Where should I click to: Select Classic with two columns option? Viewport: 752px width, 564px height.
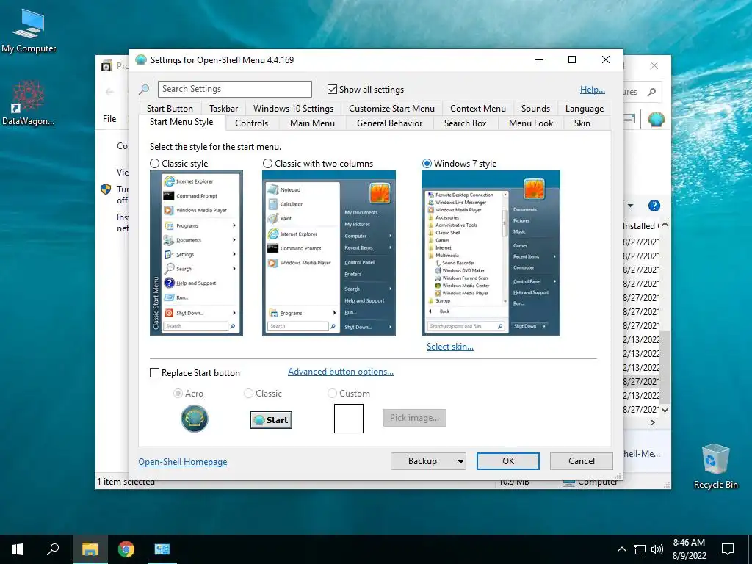pyautogui.click(x=267, y=164)
